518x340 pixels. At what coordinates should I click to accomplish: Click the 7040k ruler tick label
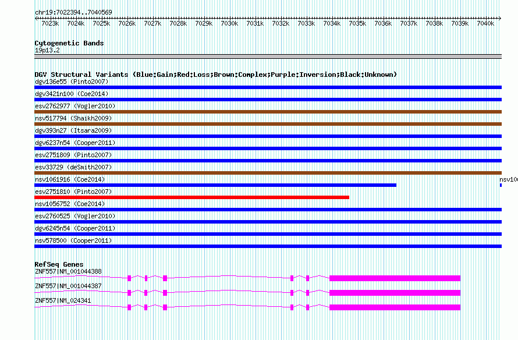point(485,23)
